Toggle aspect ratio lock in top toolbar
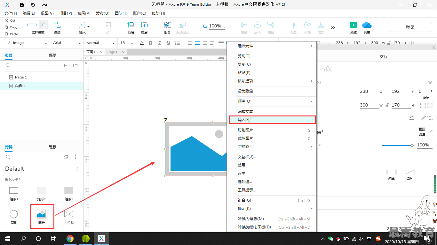 tap(388, 43)
